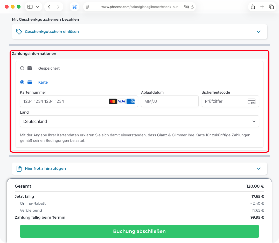Go back with the browser back button

[49, 7]
